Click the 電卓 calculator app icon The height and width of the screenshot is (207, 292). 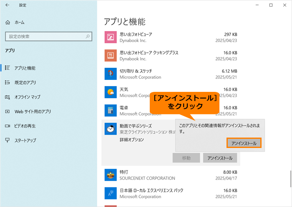pos(111,111)
